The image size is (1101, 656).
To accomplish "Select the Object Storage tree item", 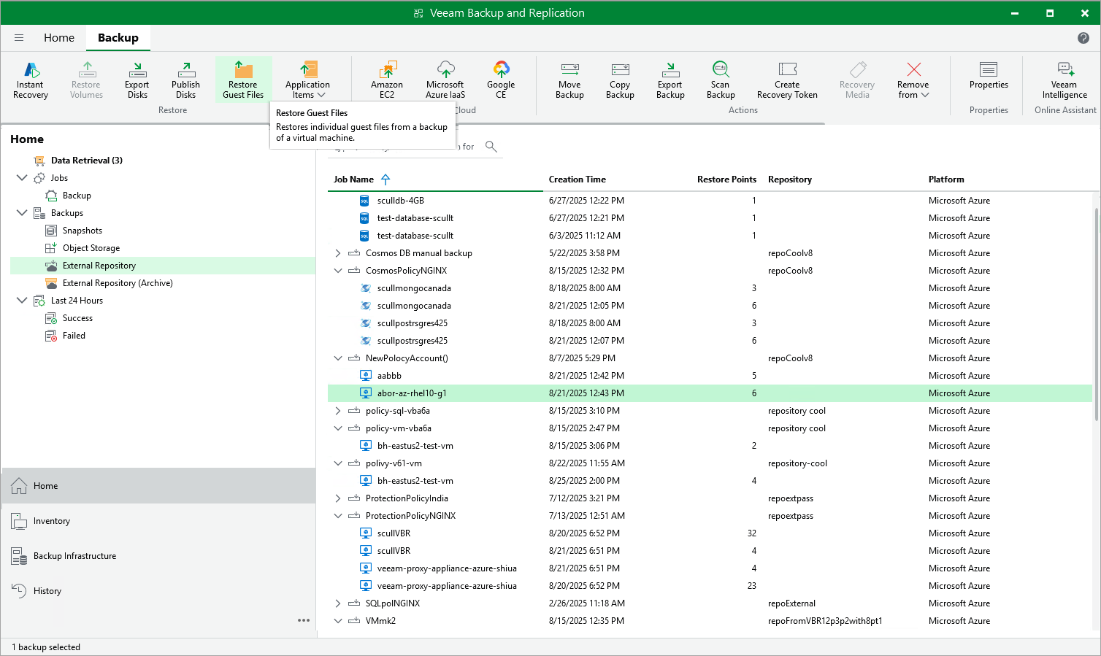I will pos(91,248).
